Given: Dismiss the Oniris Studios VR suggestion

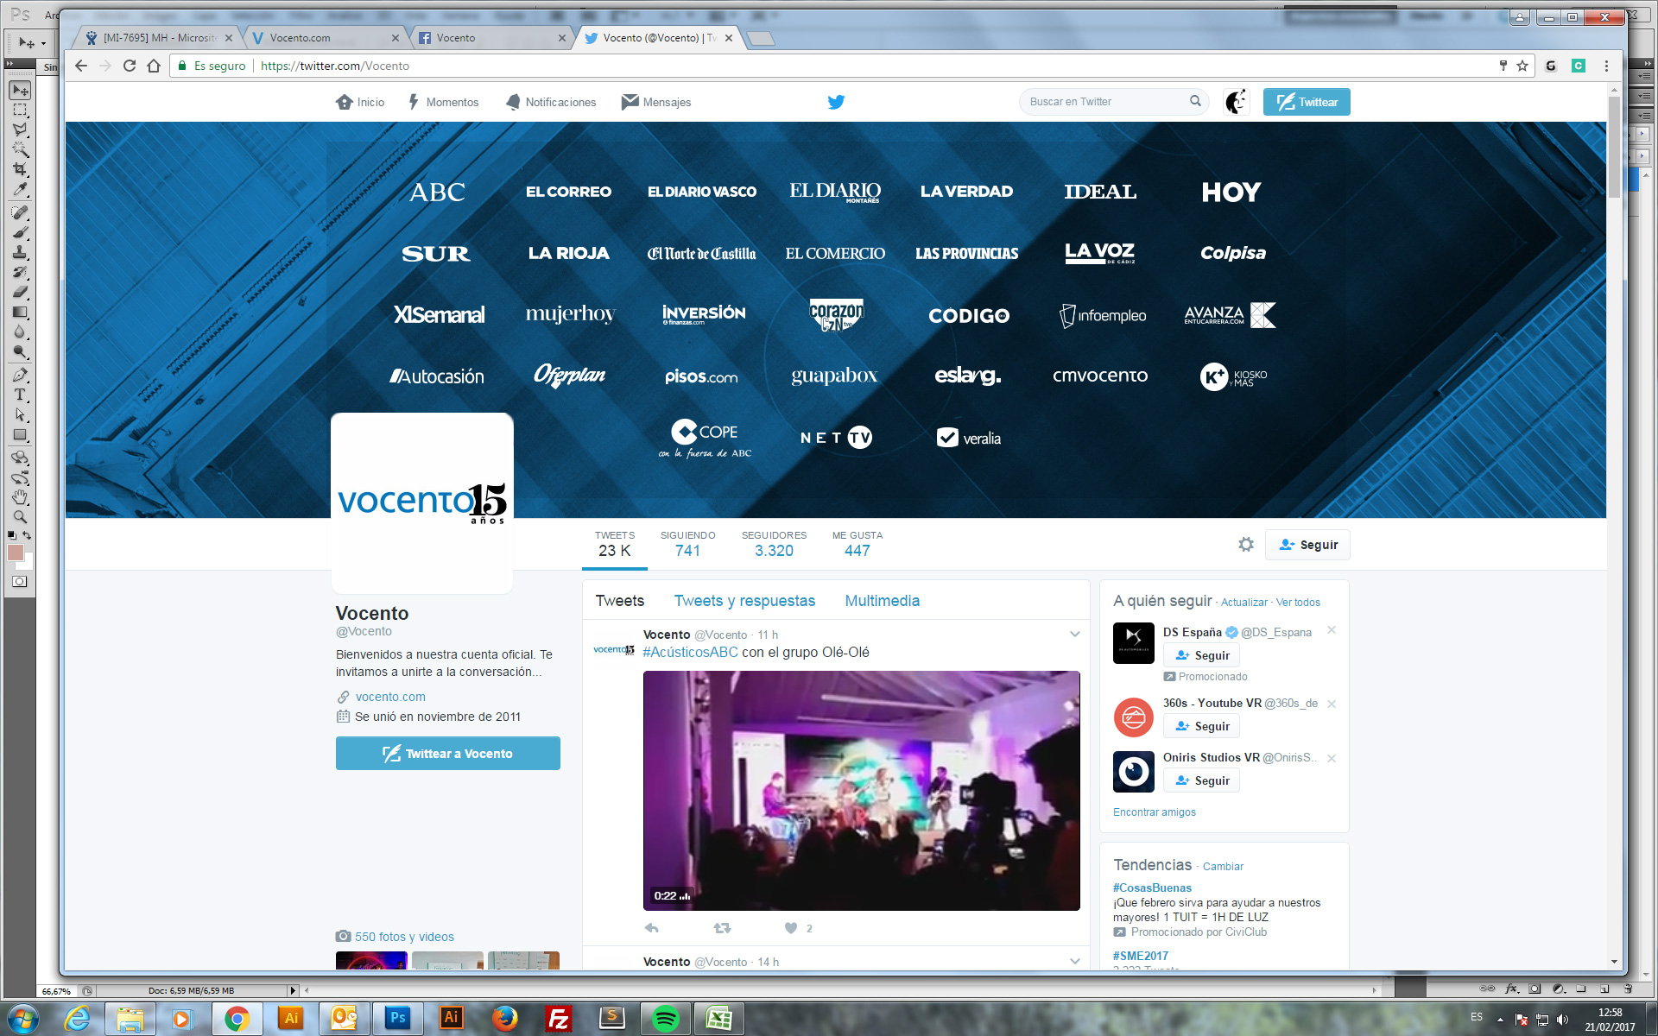Looking at the screenshot, I should click(1332, 758).
